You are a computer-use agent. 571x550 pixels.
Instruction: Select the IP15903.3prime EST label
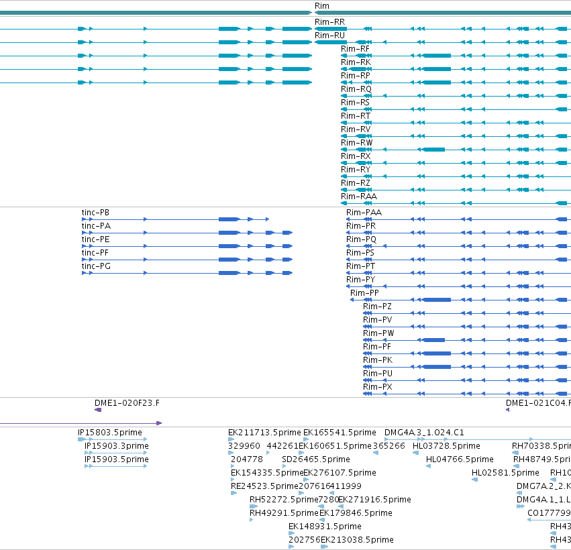(117, 446)
